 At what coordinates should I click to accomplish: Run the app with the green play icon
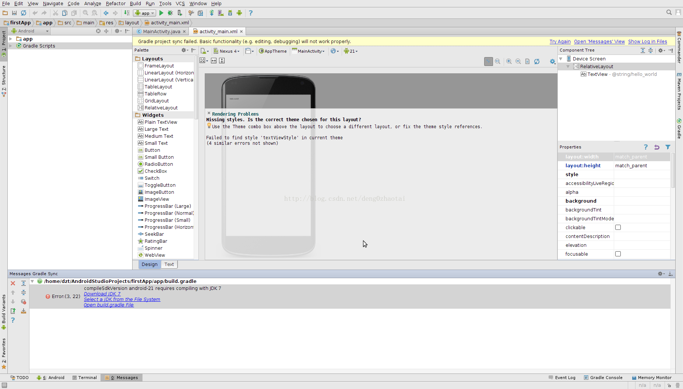click(x=161, y=13)
